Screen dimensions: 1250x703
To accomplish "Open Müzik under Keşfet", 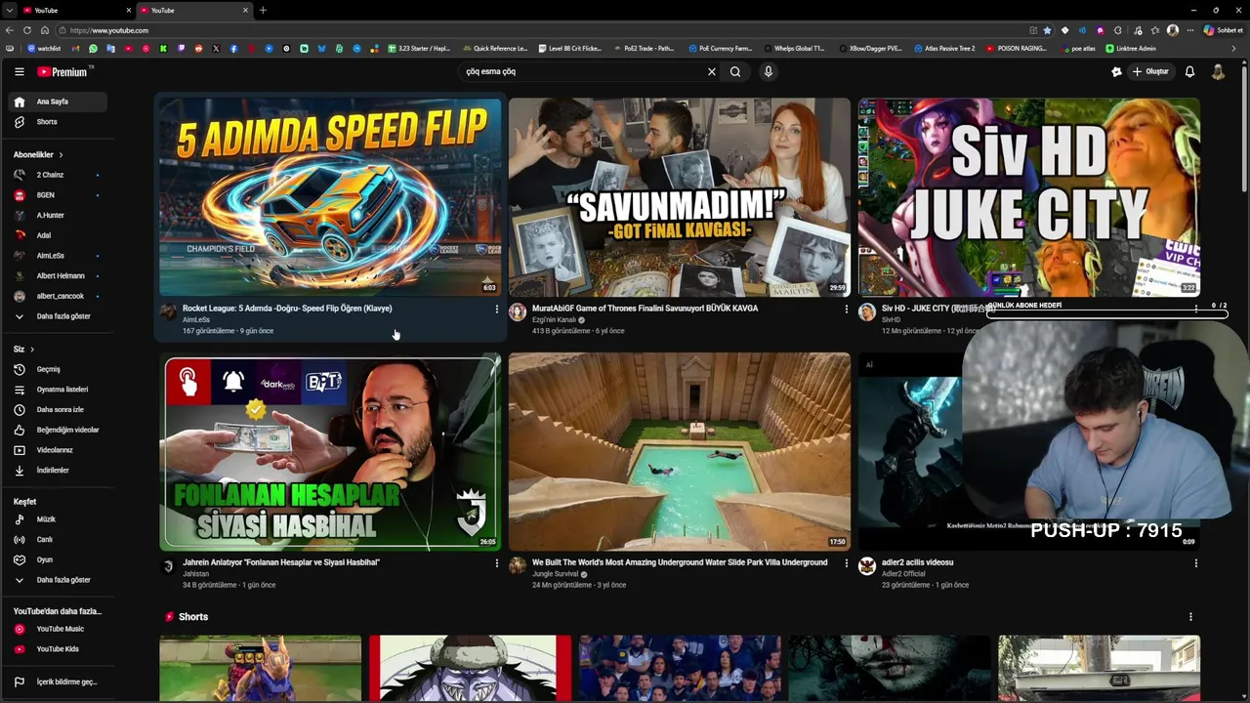I will 58,519.
